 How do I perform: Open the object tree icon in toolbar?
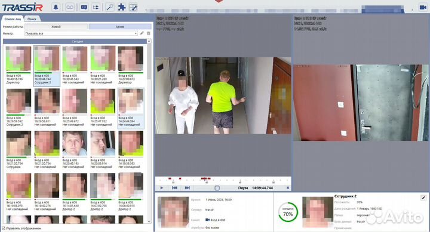point(96,7)
